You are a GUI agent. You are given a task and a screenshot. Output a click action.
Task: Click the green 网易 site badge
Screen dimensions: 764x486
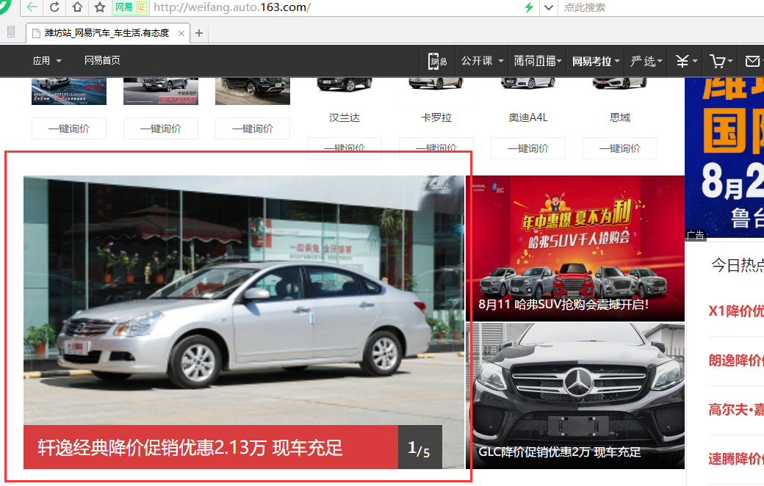123,7
